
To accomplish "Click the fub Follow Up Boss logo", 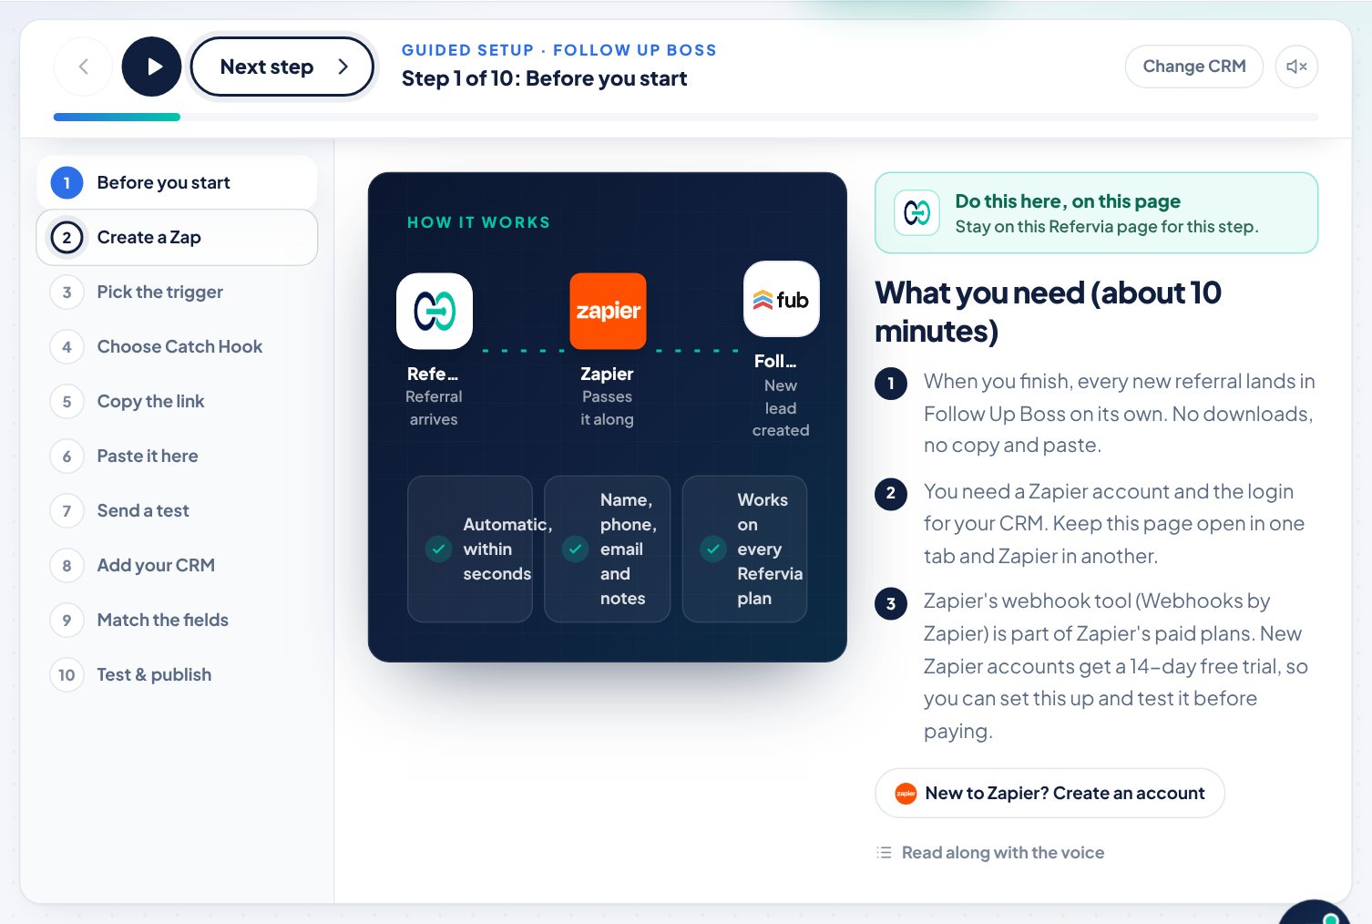I will 782,299.
